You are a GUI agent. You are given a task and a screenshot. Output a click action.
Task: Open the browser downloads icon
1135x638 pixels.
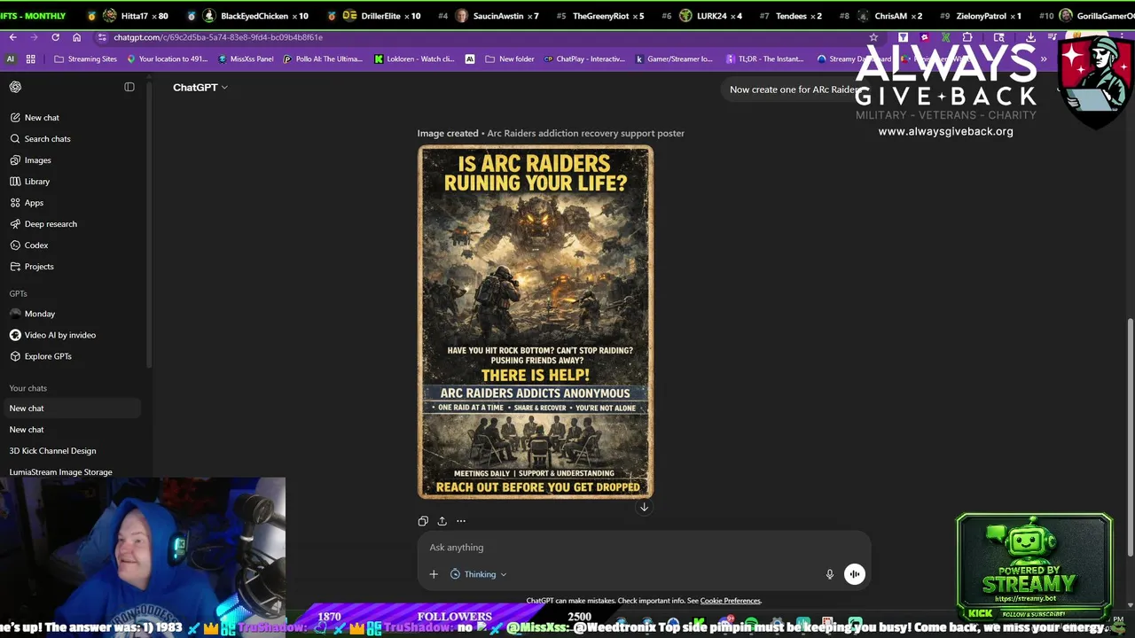click(x=1030, y=37)
